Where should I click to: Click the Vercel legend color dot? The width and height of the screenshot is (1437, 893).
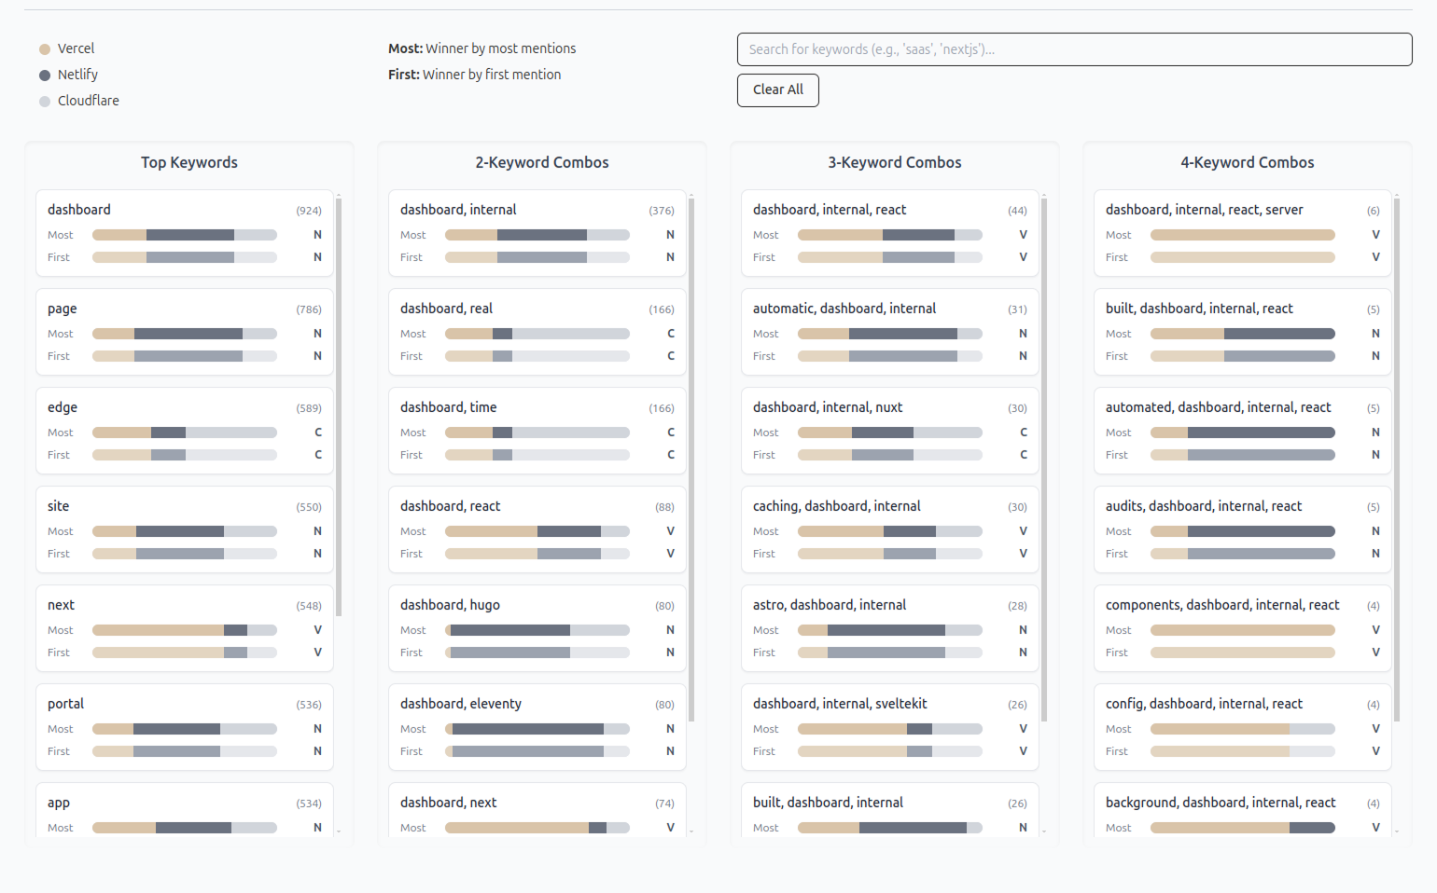[x=45, y=49]
